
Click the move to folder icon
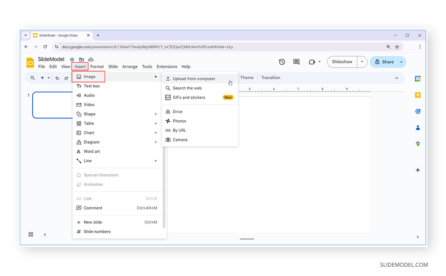pyautogui.click(x=81, y=59)
